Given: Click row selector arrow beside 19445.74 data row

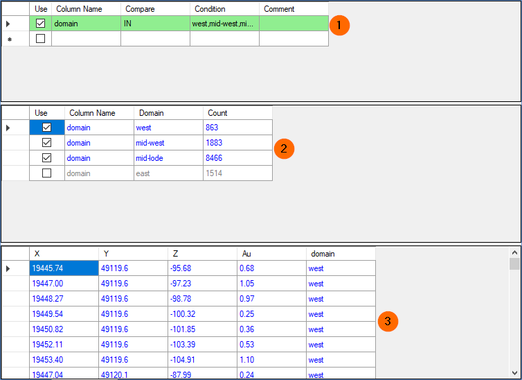Looking at the screenshot, I should coord(8,268).
